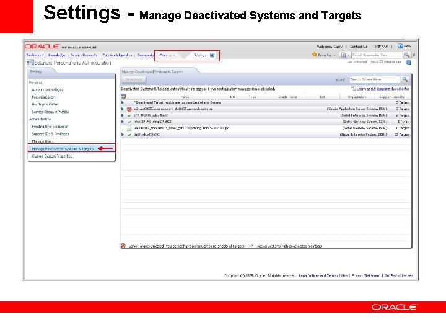Click the green check in the fourth row

point(129,122)
